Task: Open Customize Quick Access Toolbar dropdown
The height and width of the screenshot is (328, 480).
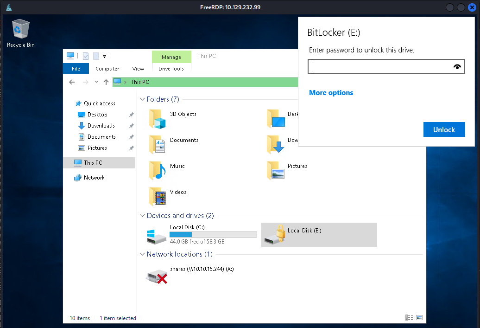Action: pyautogui.click(x=104, y=57)
